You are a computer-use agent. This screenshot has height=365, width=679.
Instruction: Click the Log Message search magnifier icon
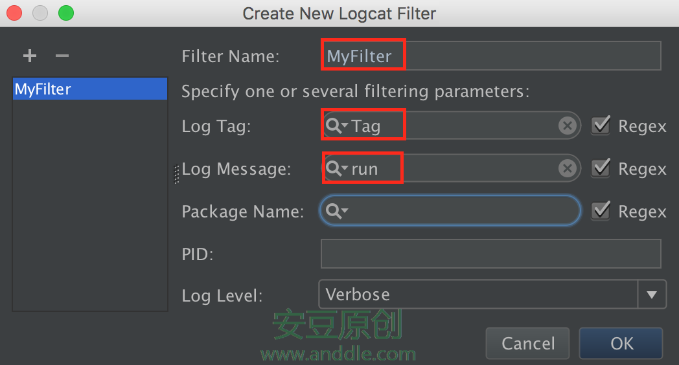[335, 169]
